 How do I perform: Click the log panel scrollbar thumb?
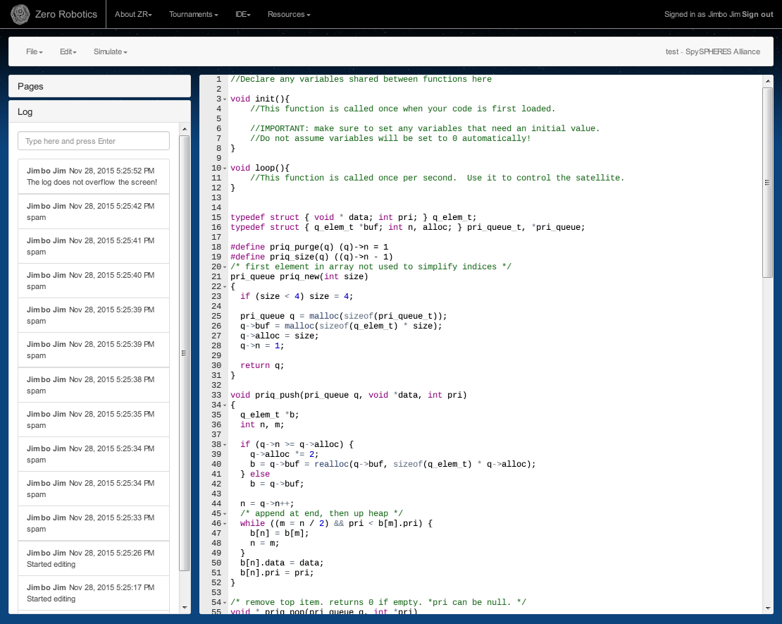pos(184,353)
